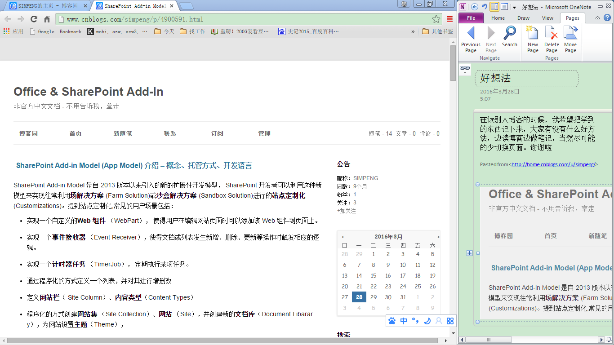
Task: Open the 找工作 bookmarks folder
Action: click(192, 31)
